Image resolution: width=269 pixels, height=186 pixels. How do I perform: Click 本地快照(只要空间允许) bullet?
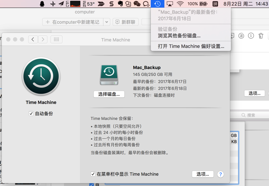[x=117, y=126]
